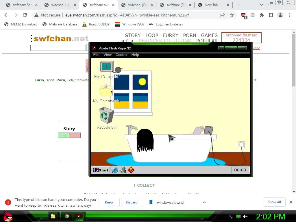Keep the twinkle-sez download
The image size is (296, 222).
pos(109,202)
